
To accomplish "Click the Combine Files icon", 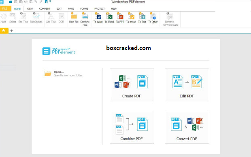I will coord(85,19).
